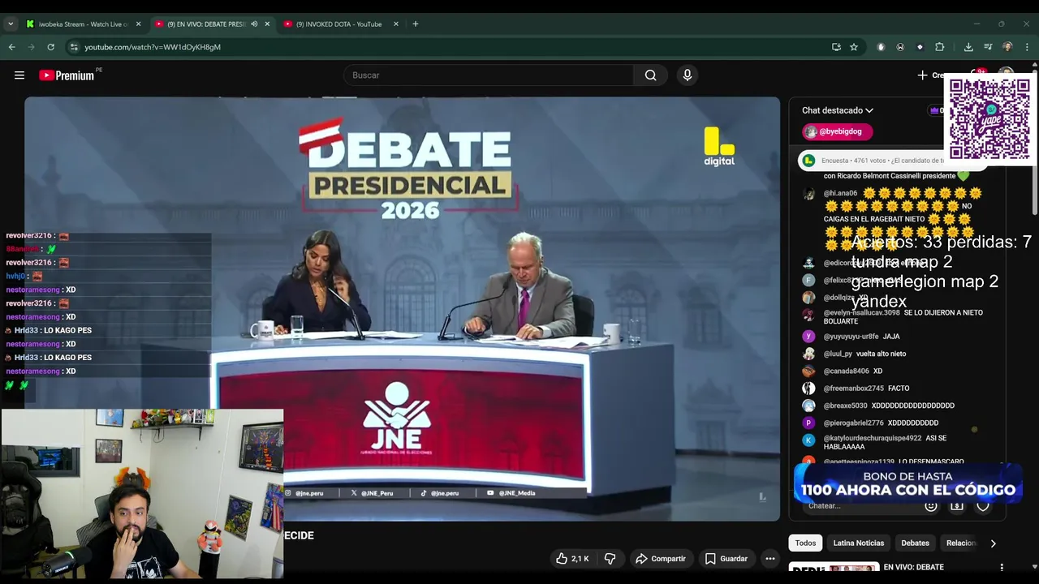Click @luul_py chat username
This screenshot has height=584, width=1039.
(x=838, y=354)
